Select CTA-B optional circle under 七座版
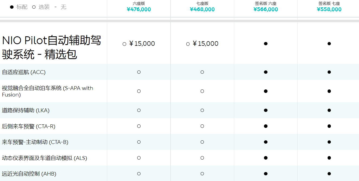 pyautogui.click(x=202, y=142)
